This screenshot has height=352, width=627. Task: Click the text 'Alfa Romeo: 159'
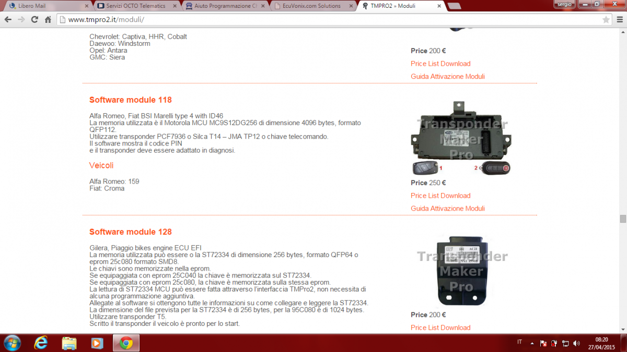pos(114,181)
